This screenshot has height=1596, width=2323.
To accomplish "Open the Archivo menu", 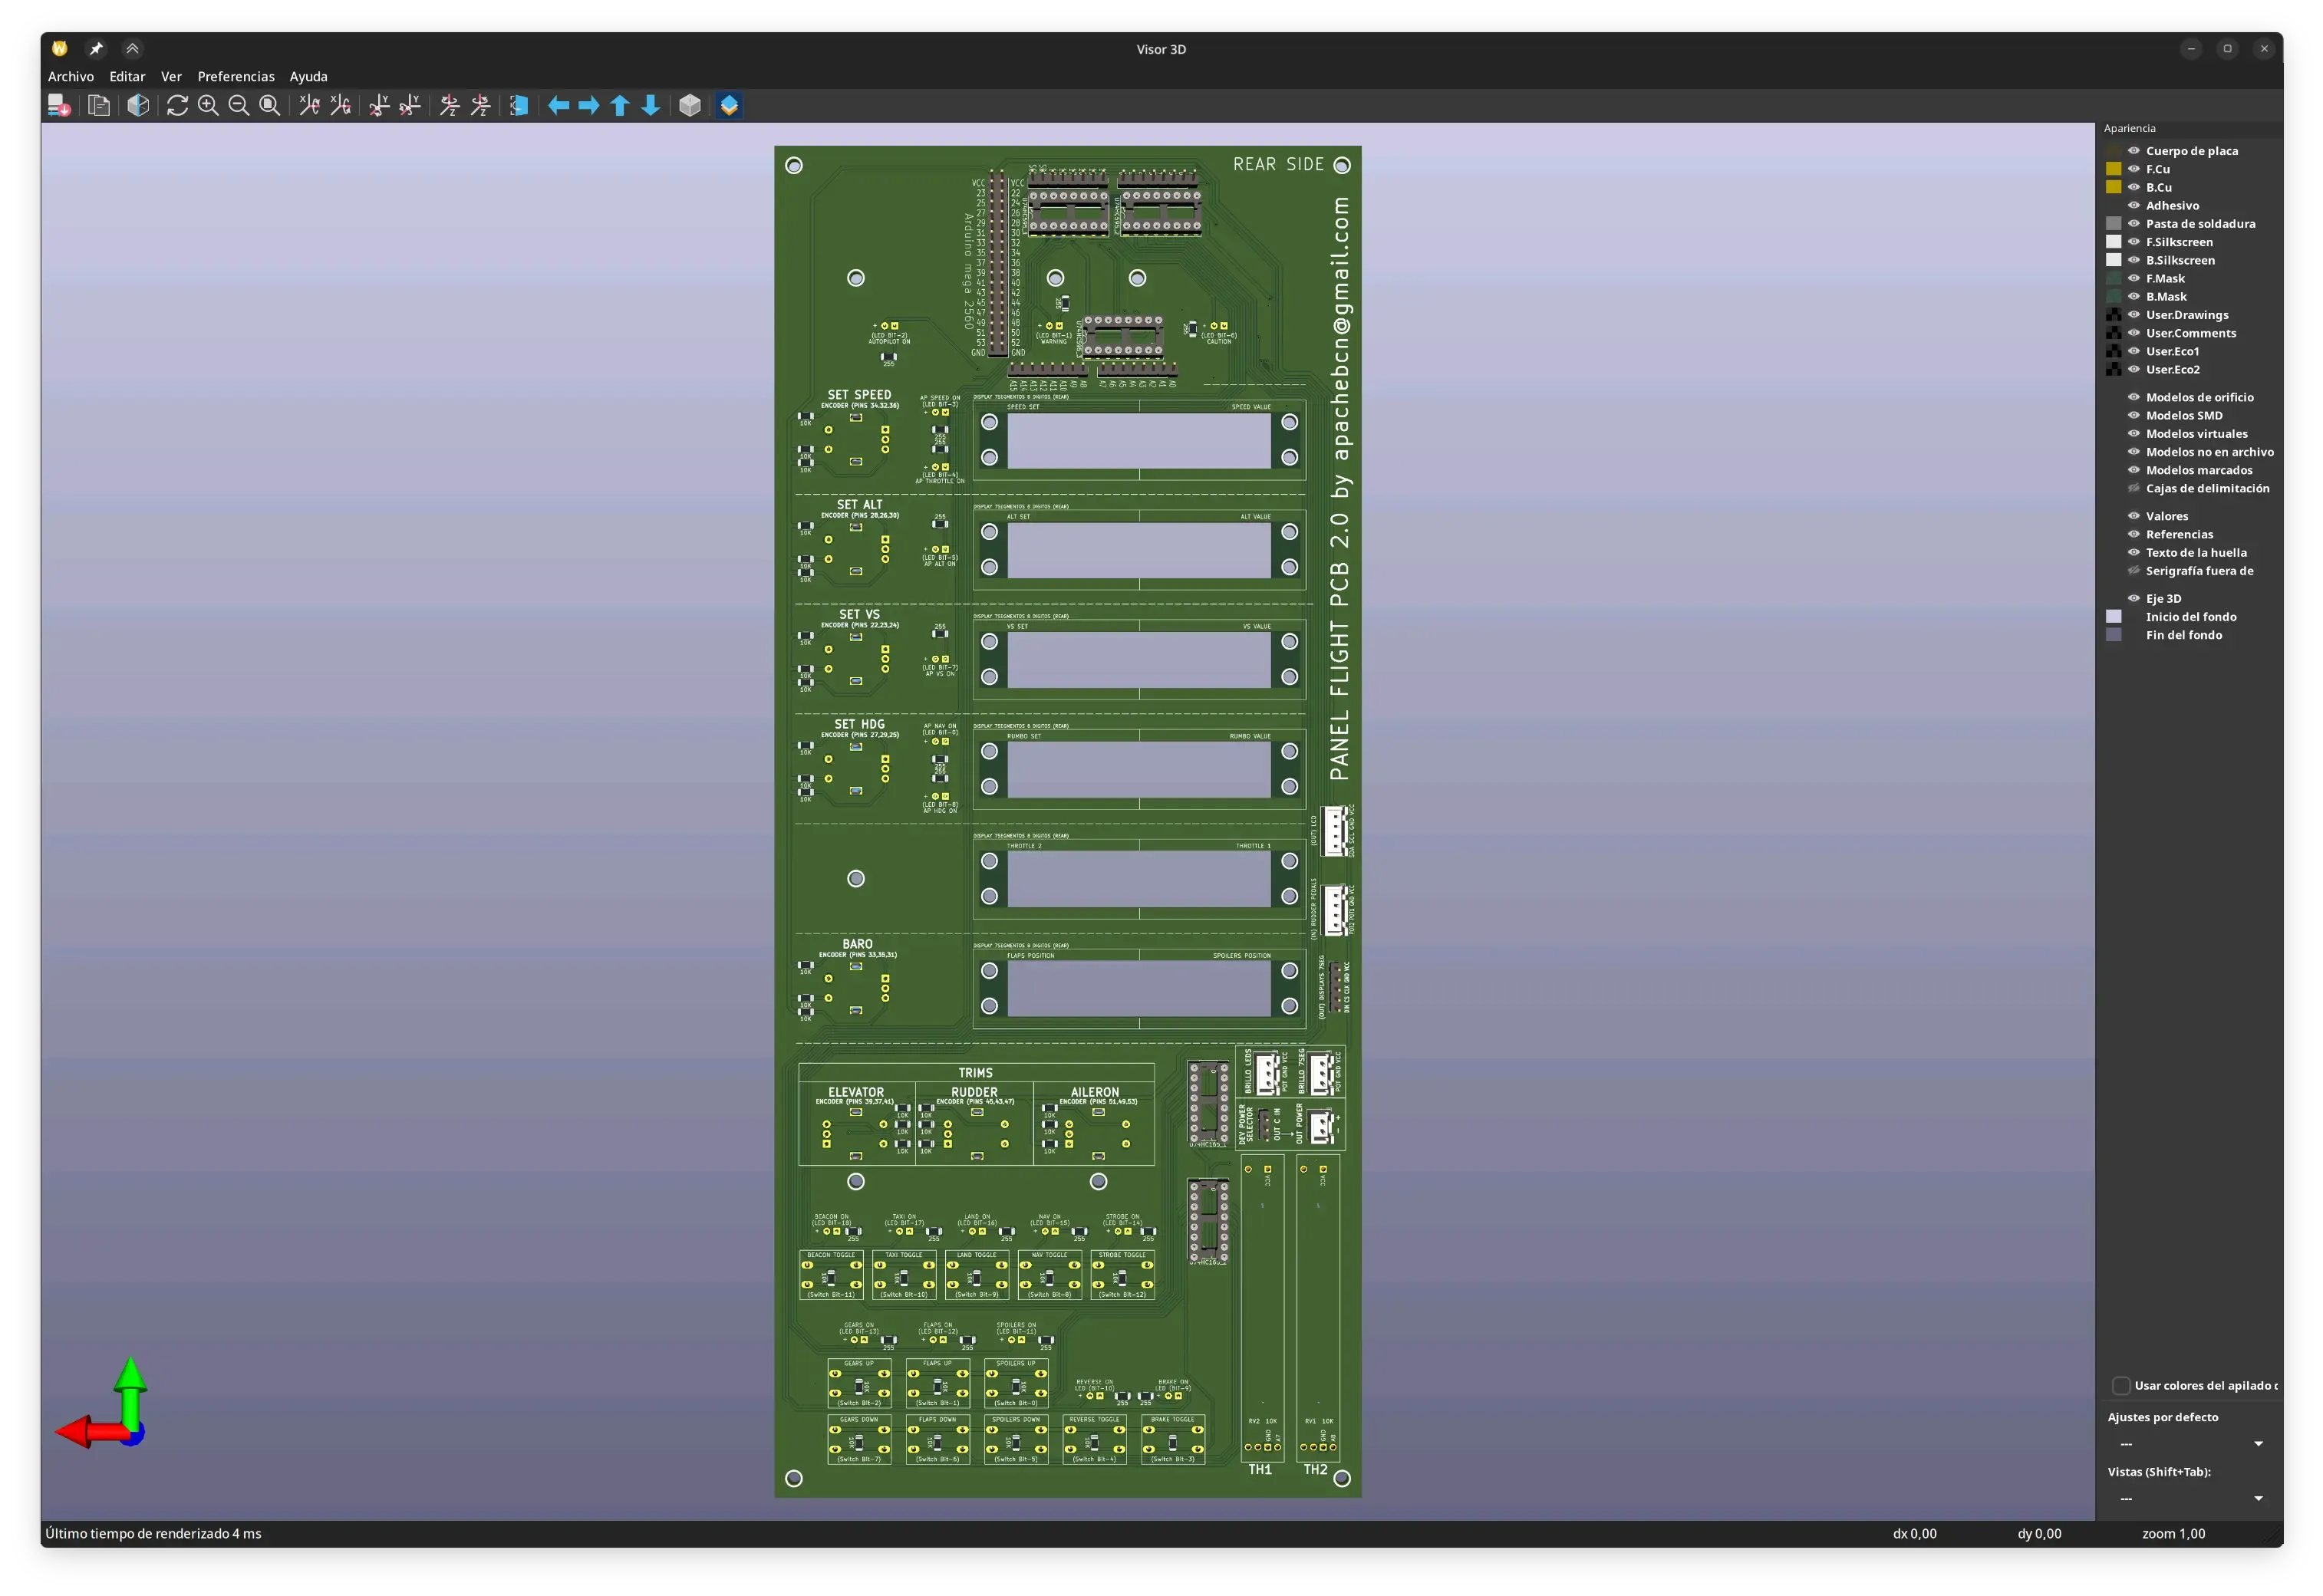I will click(71, 76).
